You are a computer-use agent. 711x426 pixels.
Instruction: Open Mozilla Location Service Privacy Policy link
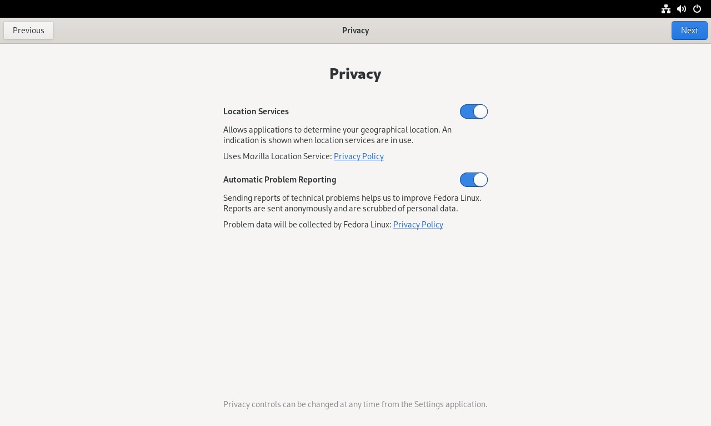pyautogui.click(x=358, y=156)
